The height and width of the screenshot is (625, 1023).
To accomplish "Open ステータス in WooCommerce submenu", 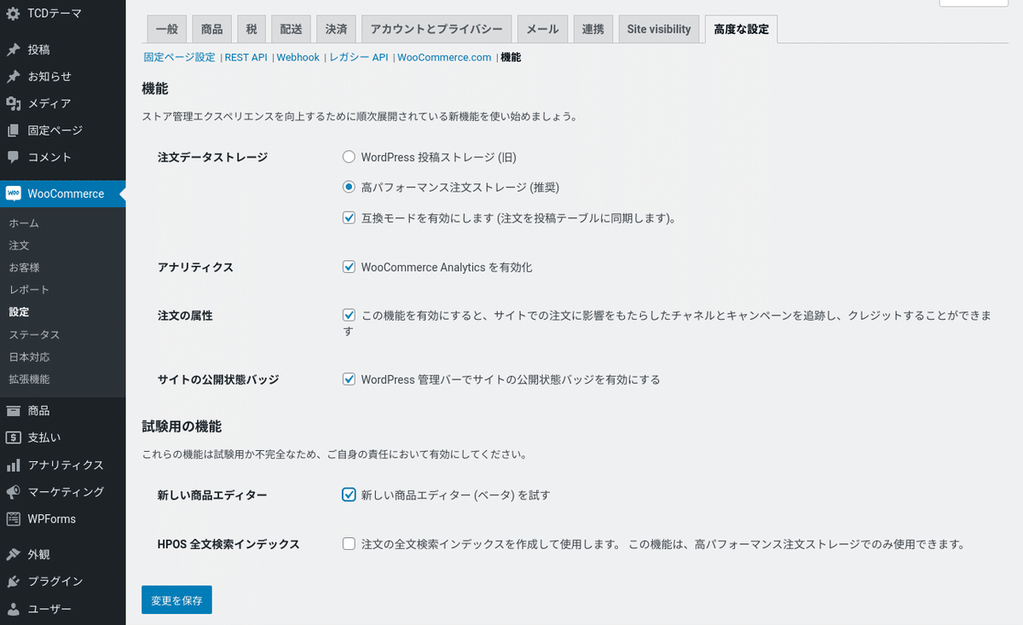I will [34, 334].
